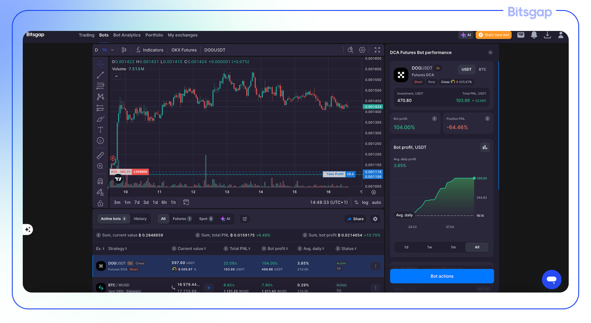Toggle magnet mode in drawing toolbar
Image resolution: width=591 pixels, height=323 pixels.
[100, 181]
